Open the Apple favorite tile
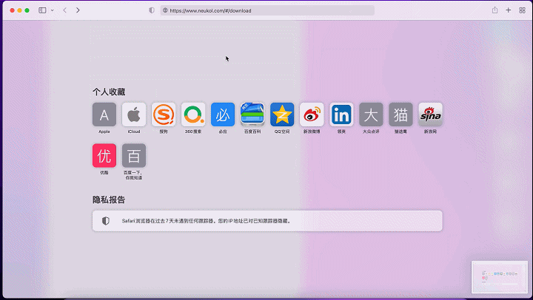Screen dimensions: 533x300 (x=104, y=115)
